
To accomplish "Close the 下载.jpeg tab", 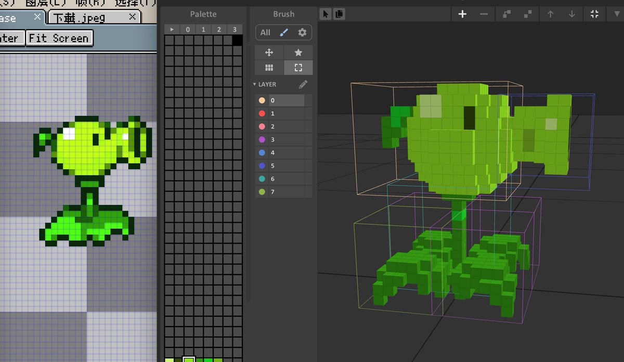I will click(x=132, y=17).
